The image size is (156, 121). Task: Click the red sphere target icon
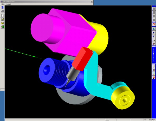(x=154, y=44)
